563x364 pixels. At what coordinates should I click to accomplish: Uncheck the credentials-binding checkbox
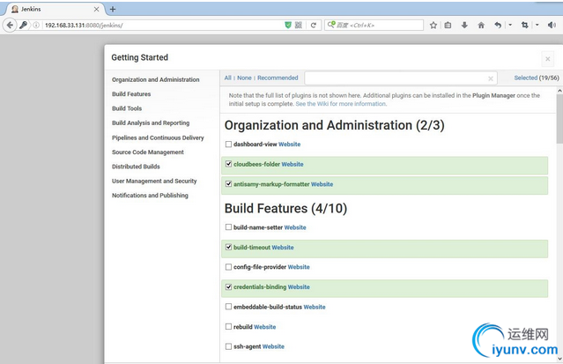point(228,286)
